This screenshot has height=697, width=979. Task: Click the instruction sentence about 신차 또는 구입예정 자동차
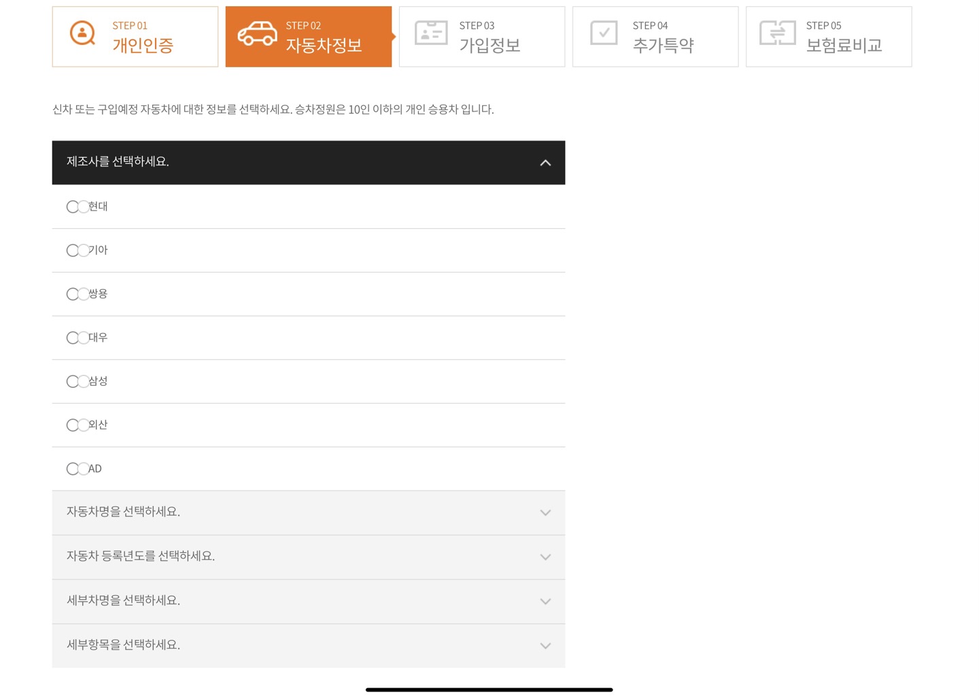click(273, 109)
